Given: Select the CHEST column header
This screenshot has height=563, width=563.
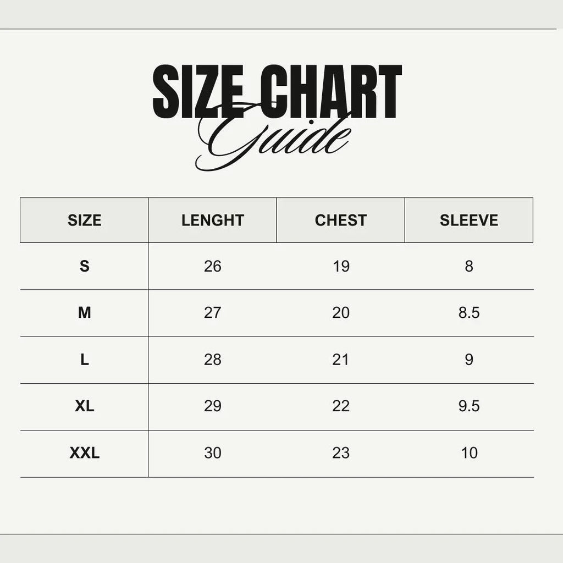Looking at the screenshot, I should click(341, 220).
